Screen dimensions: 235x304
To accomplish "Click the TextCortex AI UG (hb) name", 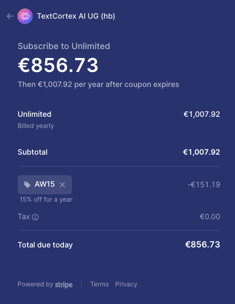I will (76, 16).
